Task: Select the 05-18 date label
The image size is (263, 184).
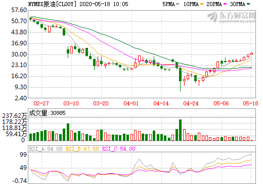Action: click(x=250, y=103)
